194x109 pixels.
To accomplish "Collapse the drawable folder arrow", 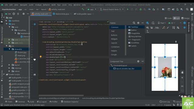I will tap(9, 49).
